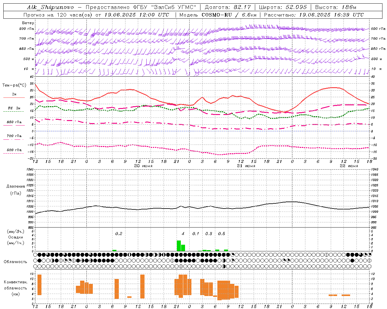This screenshot has width=387, height=309.
Task: Click the '850 гПа' temperature legend entry
Action: 14,122
